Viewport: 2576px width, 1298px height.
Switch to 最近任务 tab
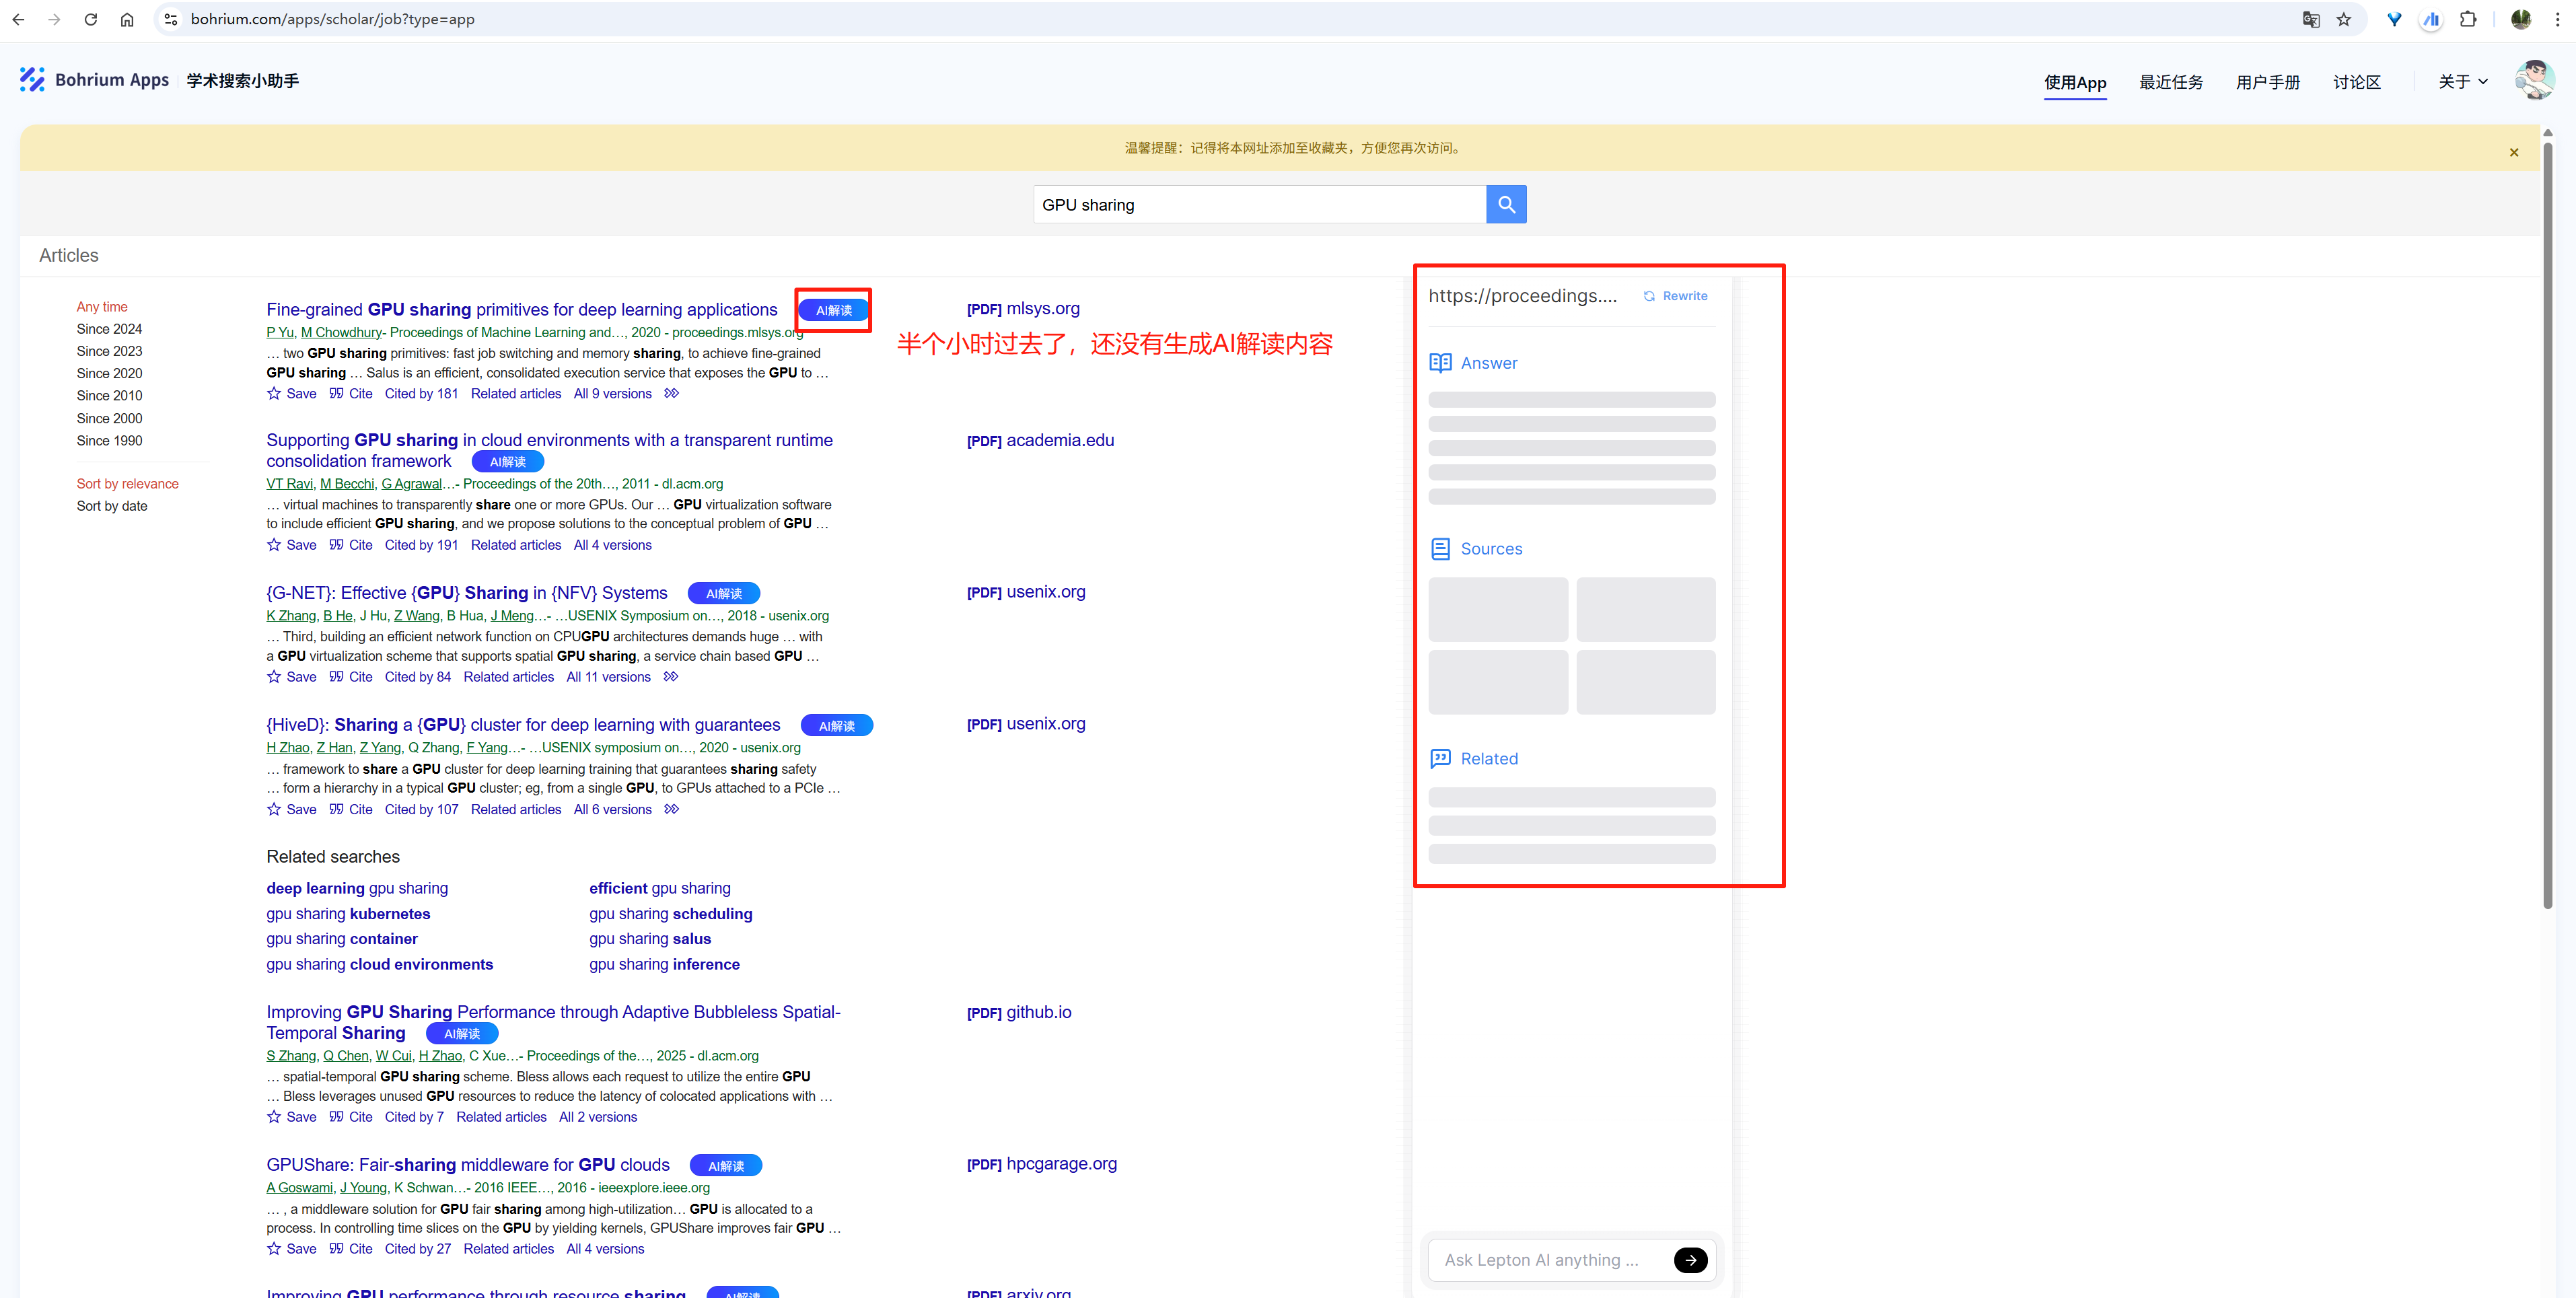[2170, 82]
